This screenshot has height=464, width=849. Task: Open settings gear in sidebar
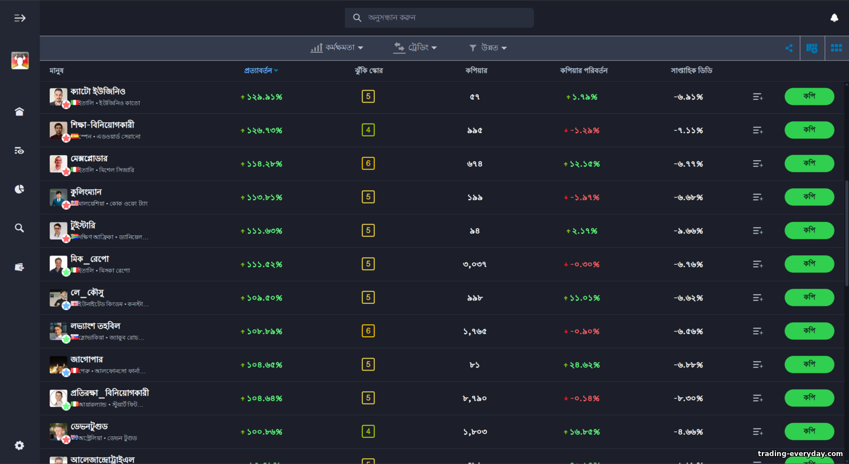[x=19, y=445]
